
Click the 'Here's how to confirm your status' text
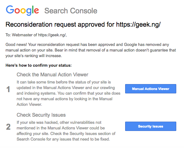(x=38, y=65)
